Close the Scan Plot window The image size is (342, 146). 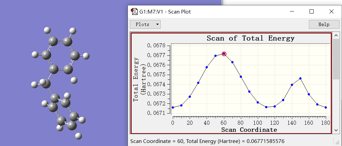(332, 11)
